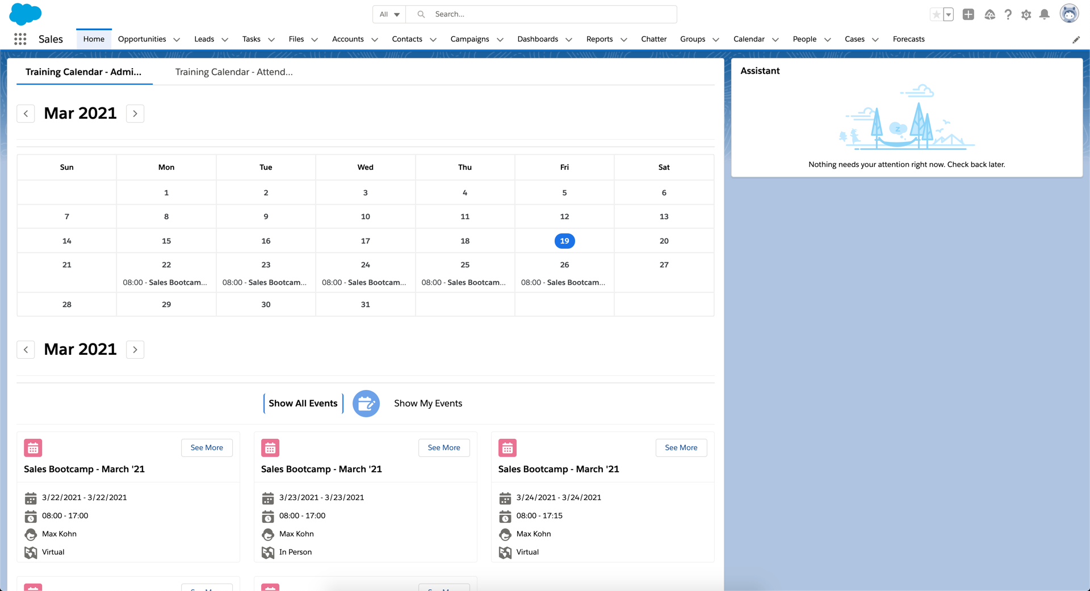Open the Chatter navigation item

653,39
